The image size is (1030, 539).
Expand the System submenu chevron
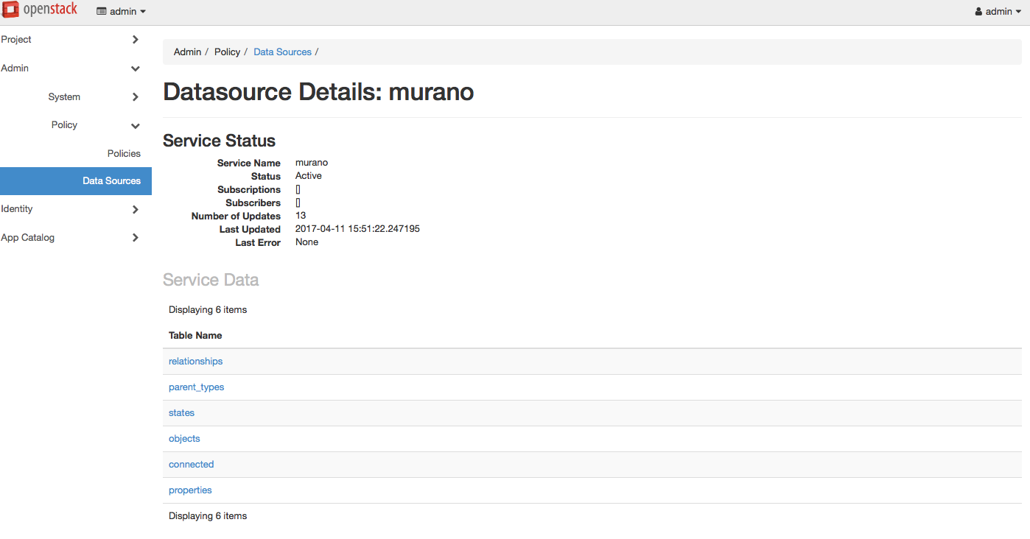click(135, 97)
